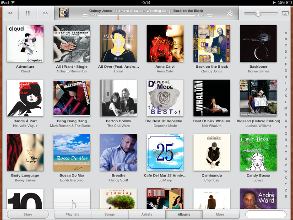Switch to the Artists tab

tap(146, 214)
